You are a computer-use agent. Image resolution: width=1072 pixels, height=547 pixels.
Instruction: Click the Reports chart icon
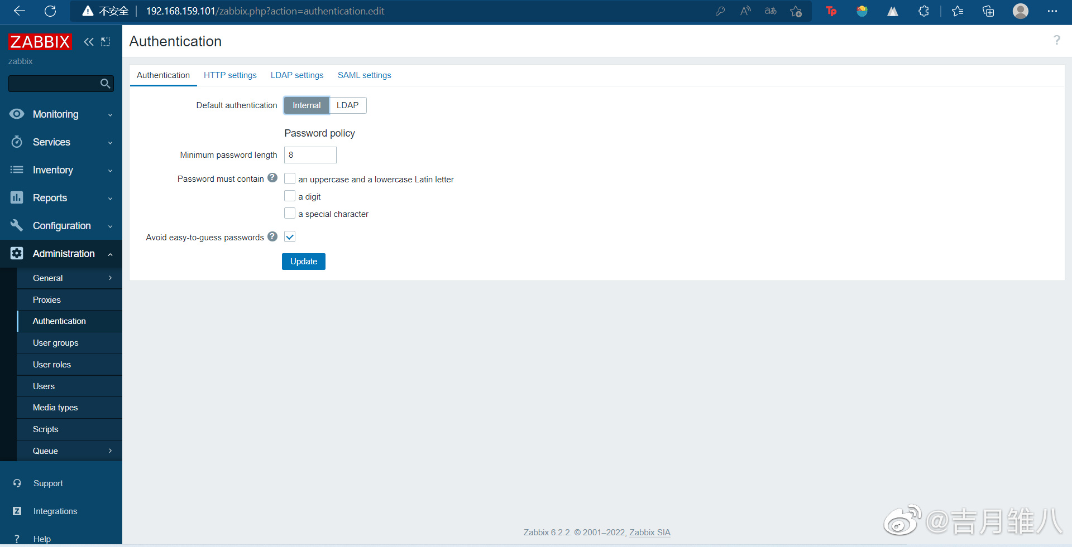[17, 197]
